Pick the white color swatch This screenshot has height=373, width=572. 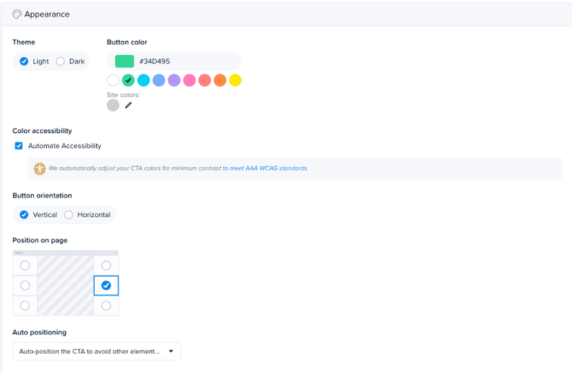(x=113, y=80)
